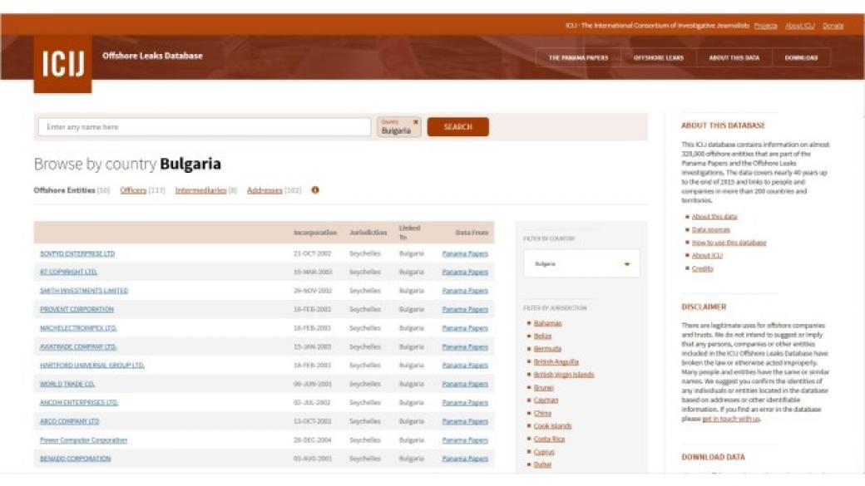Switch to the Addresses tab

pyautogui.click(x=264, y=190)
